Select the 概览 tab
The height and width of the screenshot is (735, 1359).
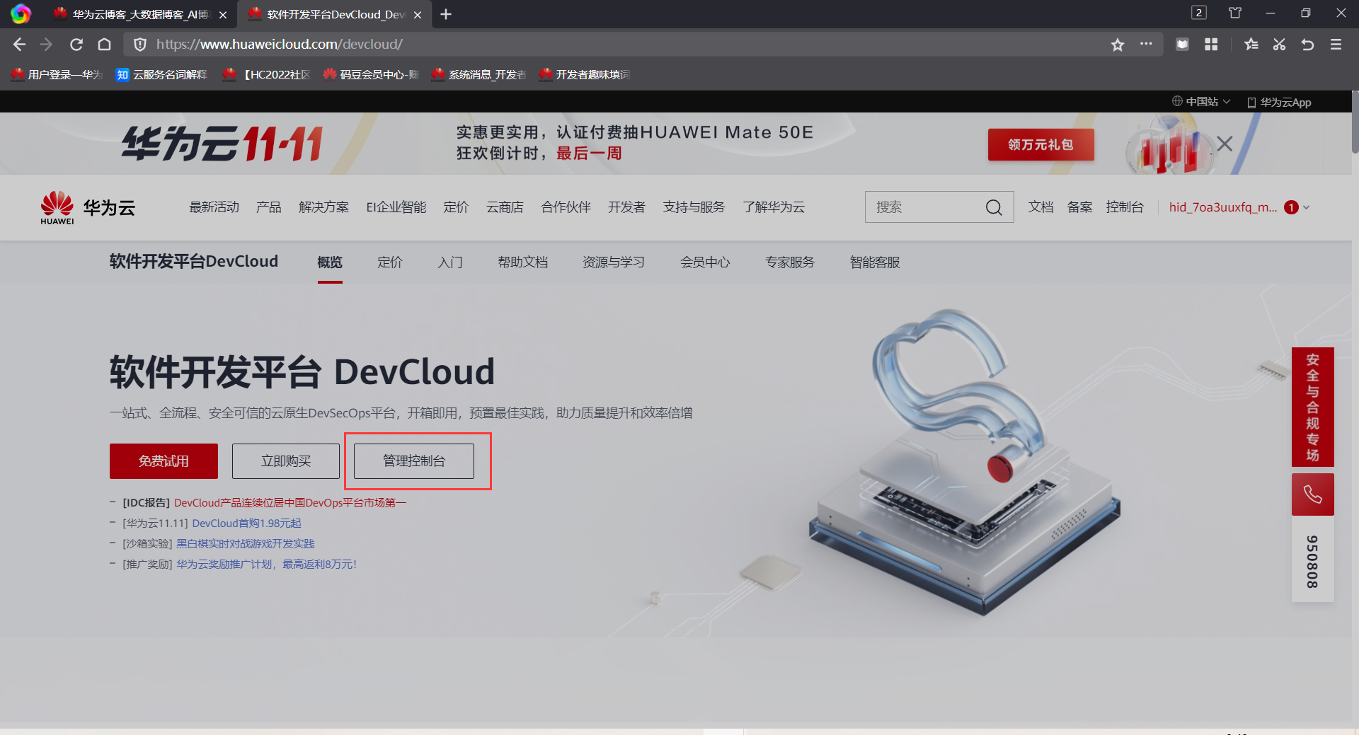[330, 262]
